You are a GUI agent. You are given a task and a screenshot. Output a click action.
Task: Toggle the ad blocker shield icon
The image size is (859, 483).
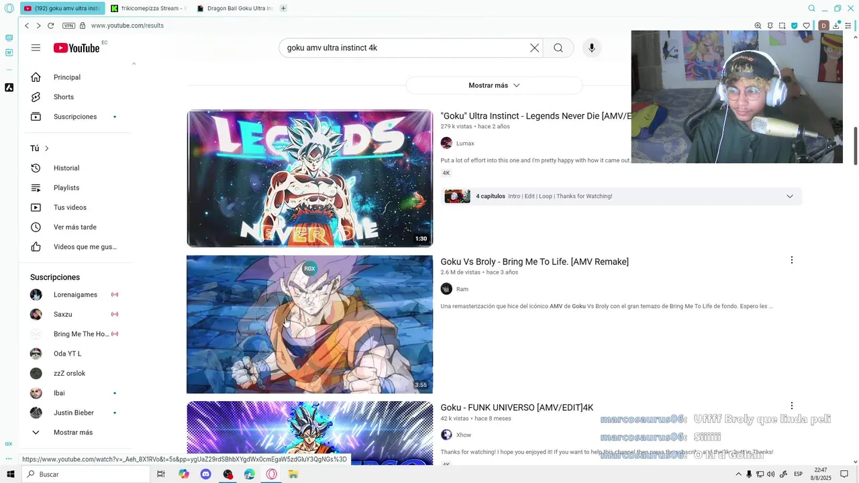click(794, 25)
